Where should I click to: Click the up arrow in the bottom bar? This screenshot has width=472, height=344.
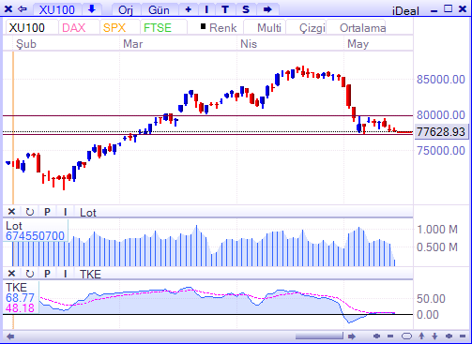click(421, 337)
